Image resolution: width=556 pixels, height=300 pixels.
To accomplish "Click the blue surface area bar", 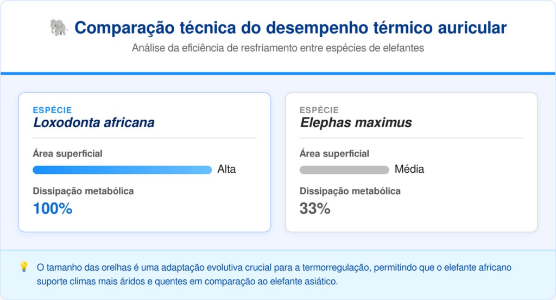I will click(x=122, y=170).
